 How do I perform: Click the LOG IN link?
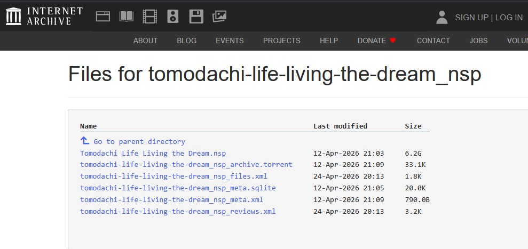509,18
